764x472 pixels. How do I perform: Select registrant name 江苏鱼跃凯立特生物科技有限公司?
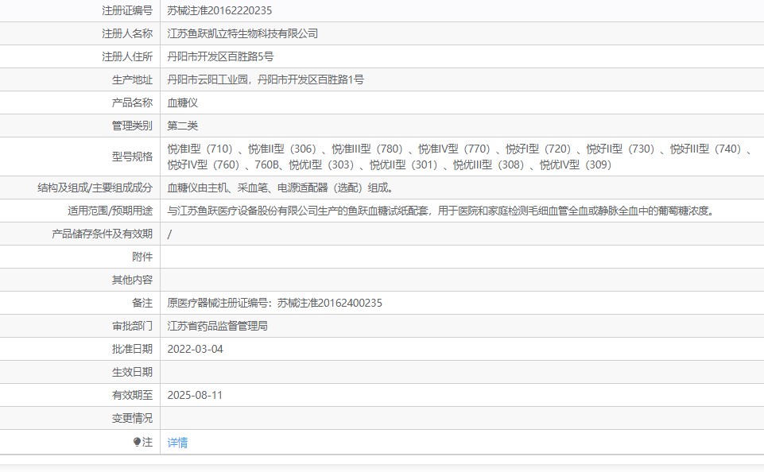pos(242,33)
